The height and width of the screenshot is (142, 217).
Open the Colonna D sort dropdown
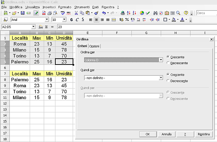(x=161, y=60)
